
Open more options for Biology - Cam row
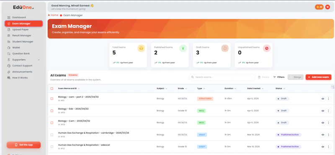click(x=329, y=122)
